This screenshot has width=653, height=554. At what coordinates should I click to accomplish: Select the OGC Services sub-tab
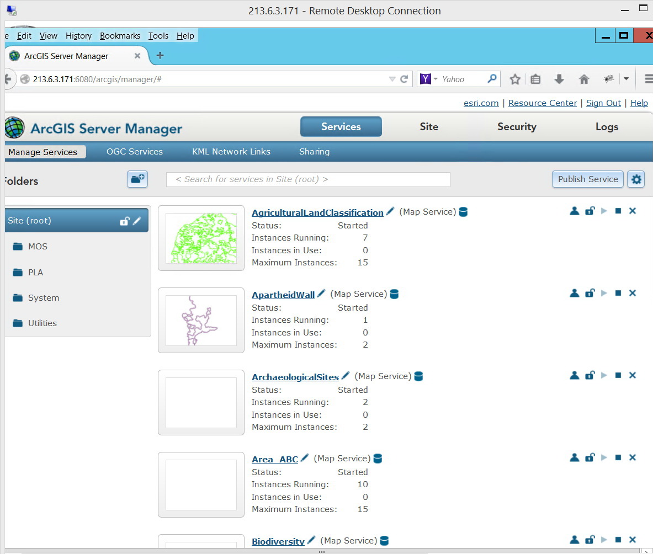[x=135, y=152]
